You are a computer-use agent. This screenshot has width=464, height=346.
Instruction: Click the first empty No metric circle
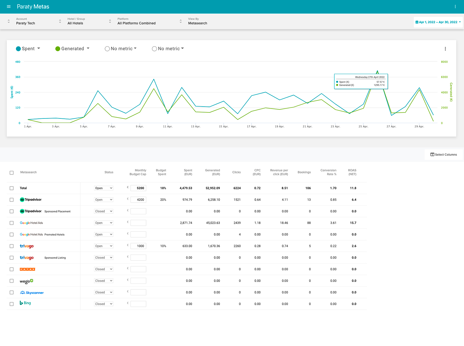(x=107, y=49)
